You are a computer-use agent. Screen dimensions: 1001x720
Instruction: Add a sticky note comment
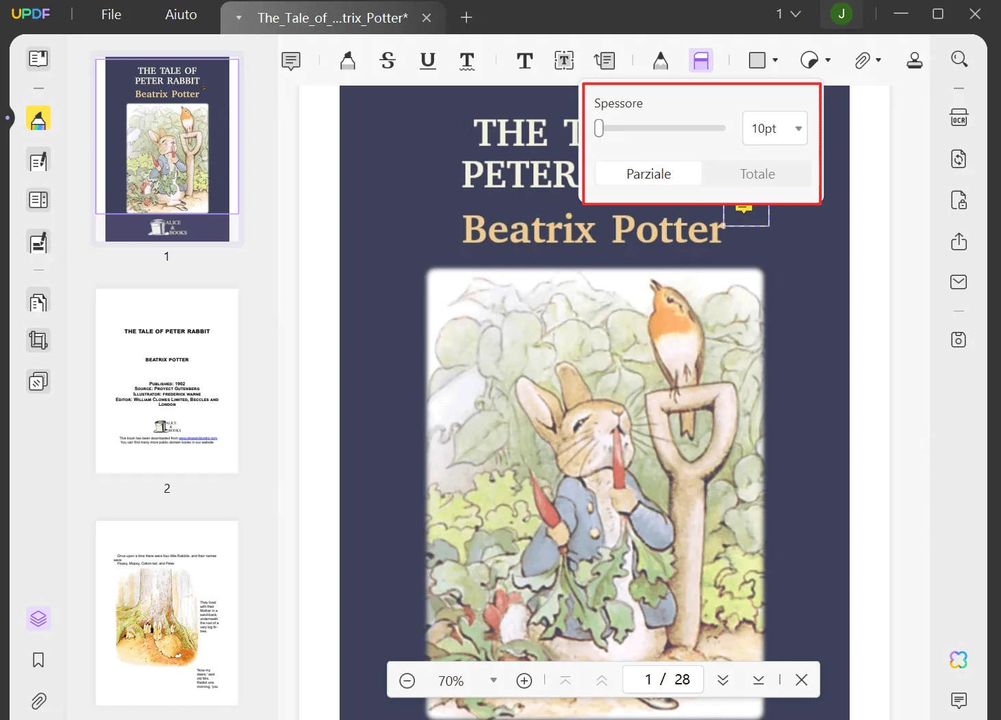tap(291, 61)
